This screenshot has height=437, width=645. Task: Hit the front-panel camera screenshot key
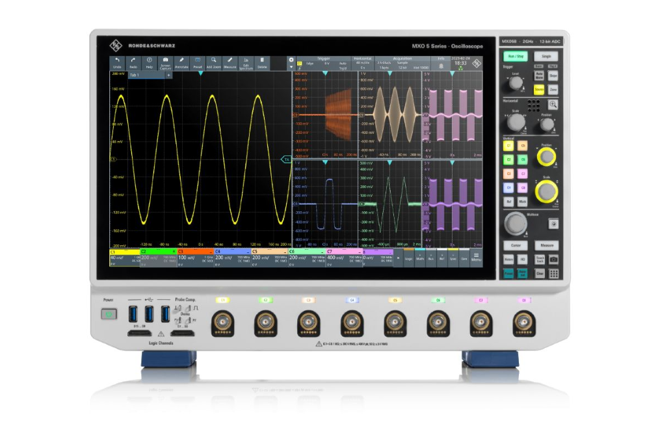coord(554,259)
